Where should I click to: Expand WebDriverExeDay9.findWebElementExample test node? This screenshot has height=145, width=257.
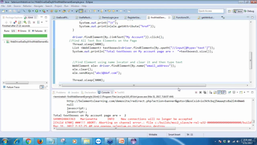pyautogui.click(x=4, y=42)
